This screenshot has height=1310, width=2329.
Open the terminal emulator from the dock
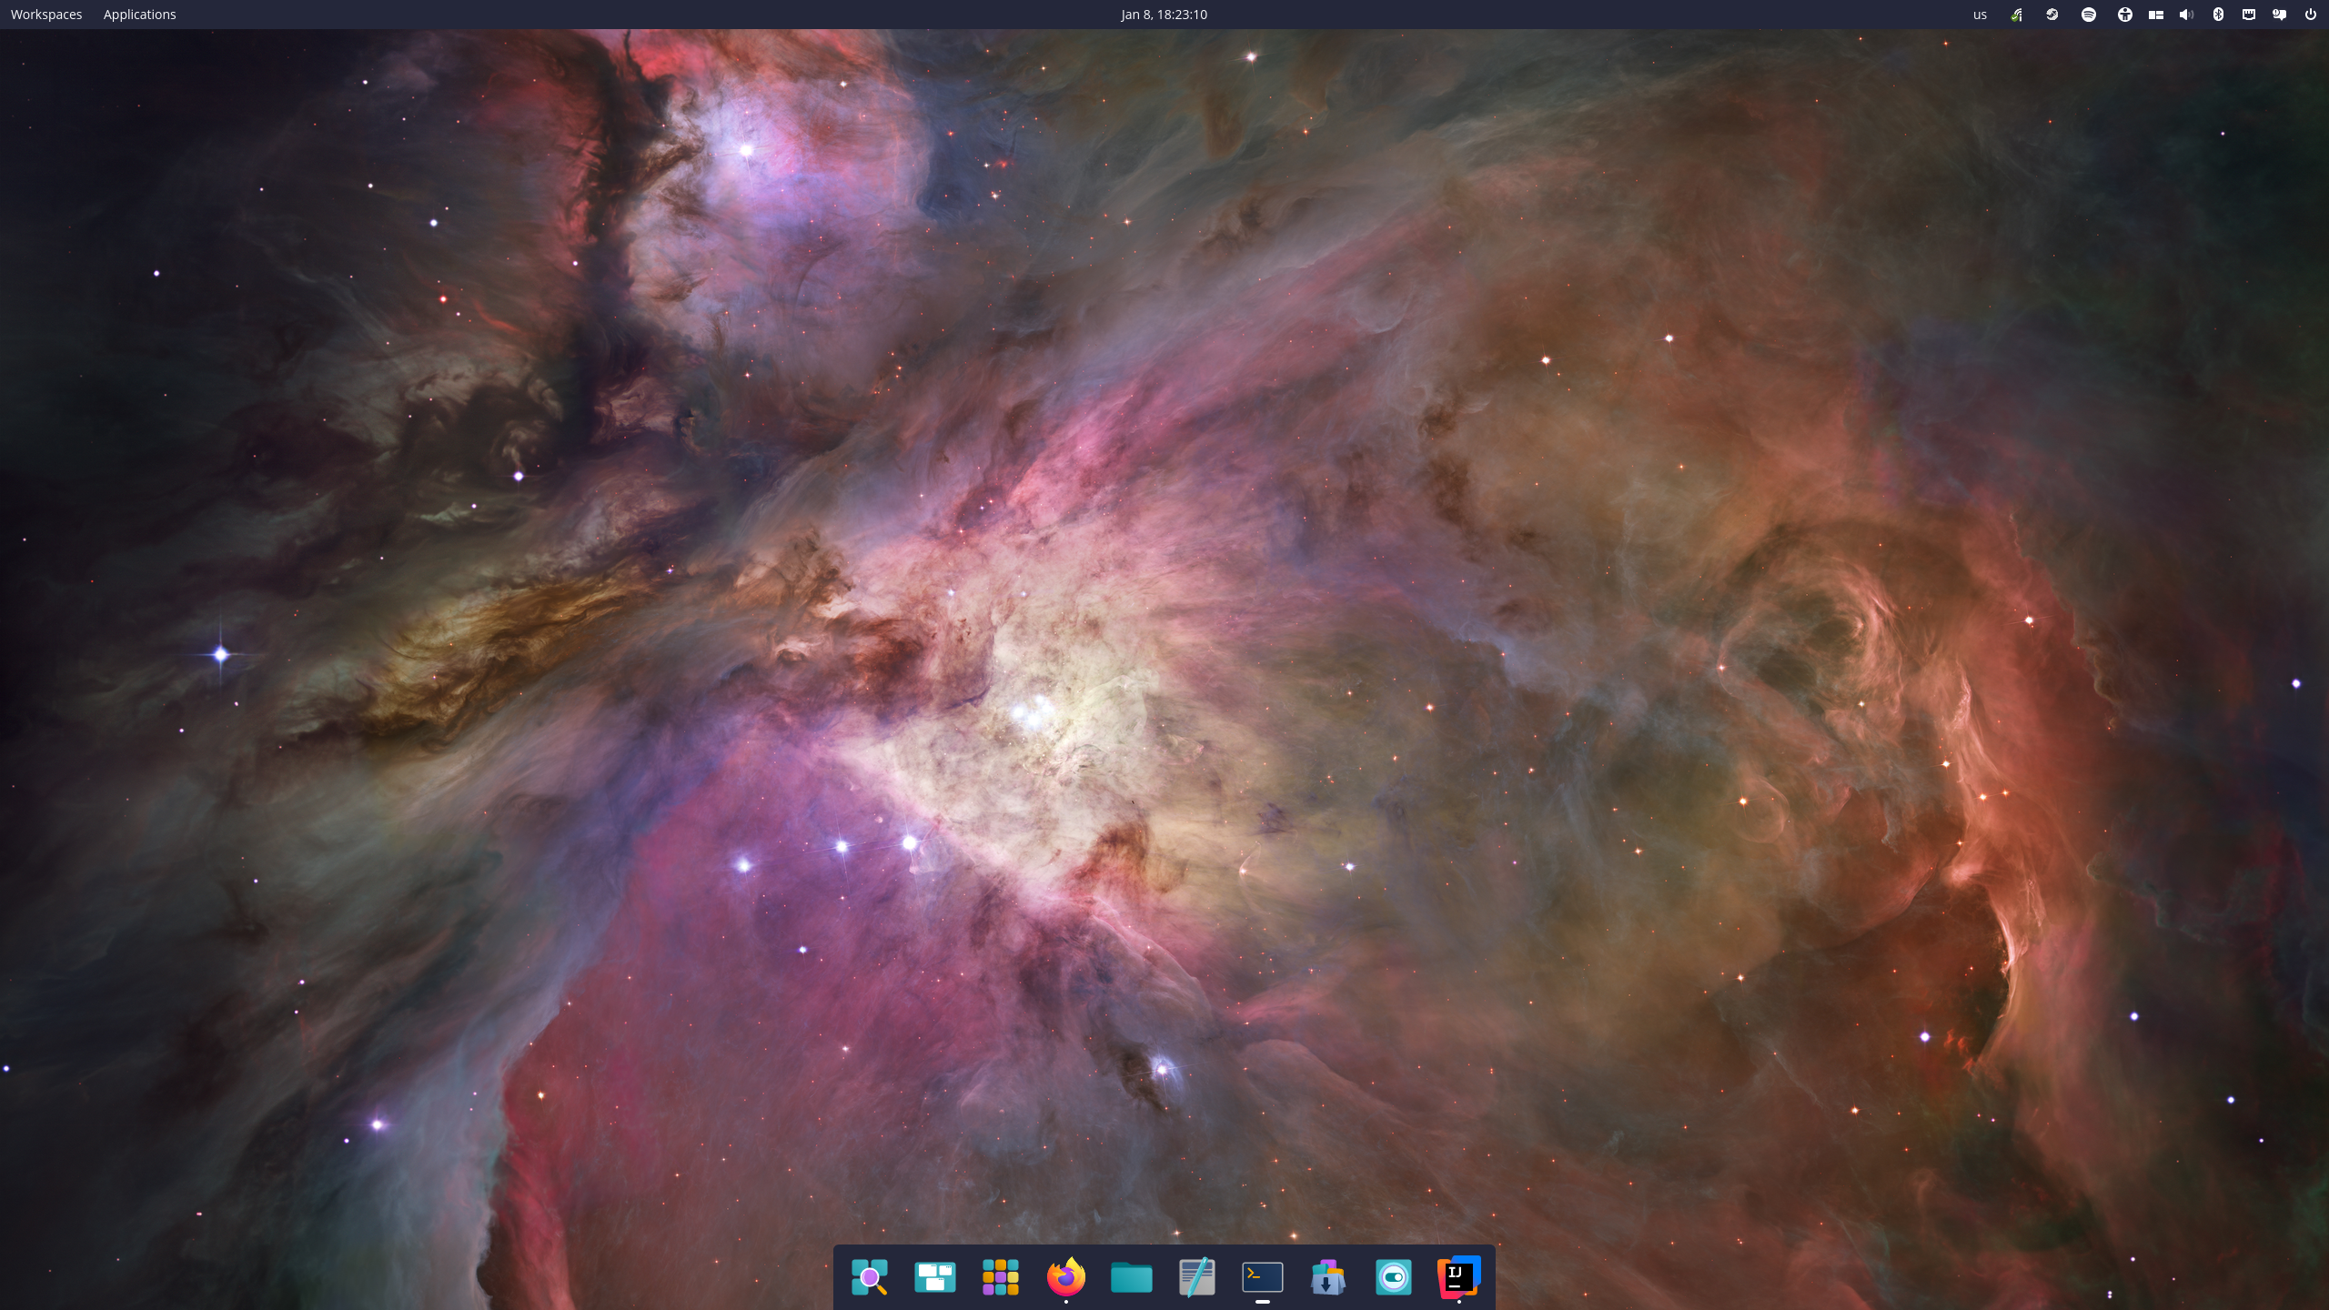(1262, 1277)
